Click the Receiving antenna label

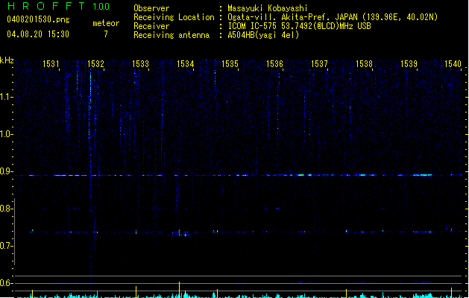(x=171, y=35)
